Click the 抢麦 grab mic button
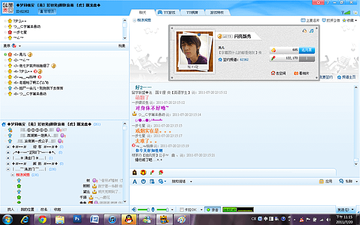The height and width of the screenshot is (225, 360). [122, 46]
